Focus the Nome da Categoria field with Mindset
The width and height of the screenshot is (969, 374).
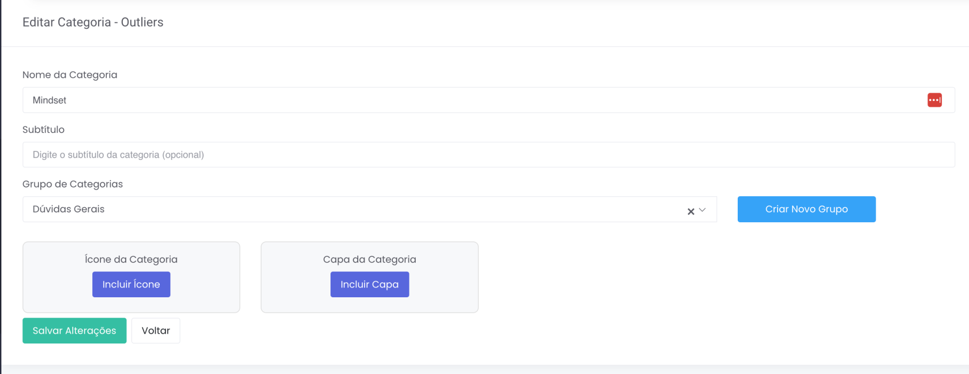point(461,100)
